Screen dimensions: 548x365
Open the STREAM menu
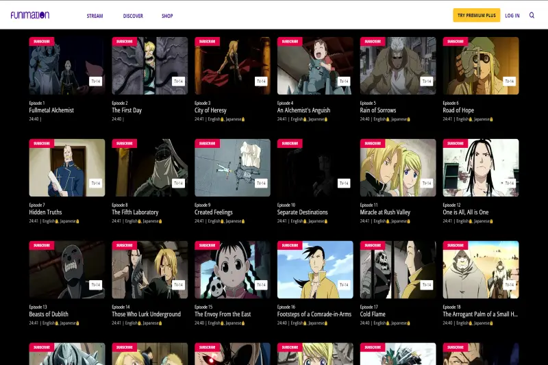pos(95,16)
